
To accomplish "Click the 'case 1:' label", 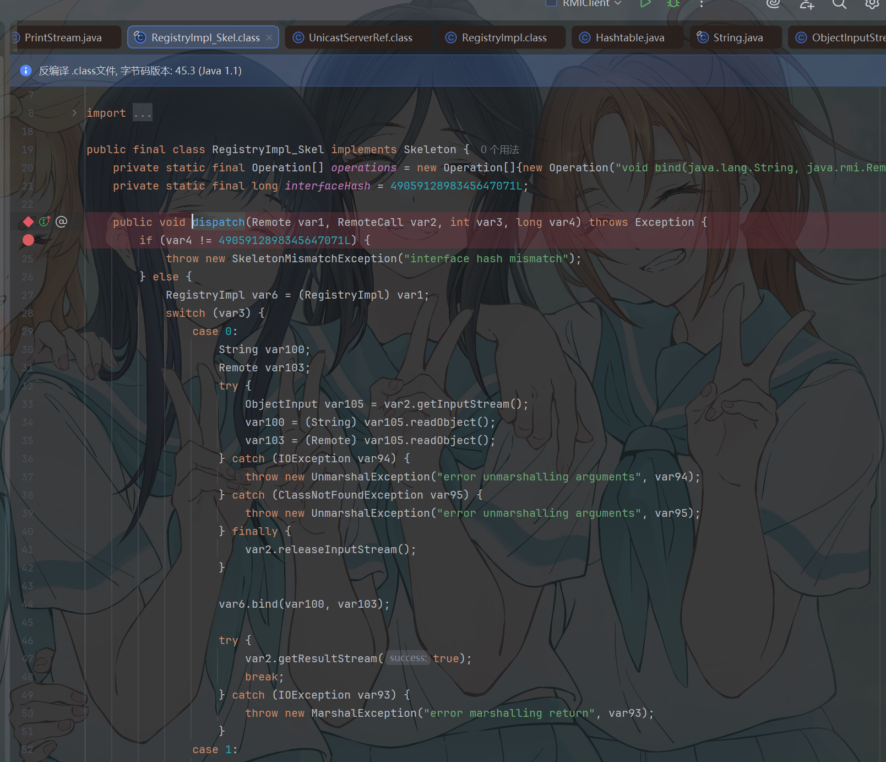I will pos(215,749).
